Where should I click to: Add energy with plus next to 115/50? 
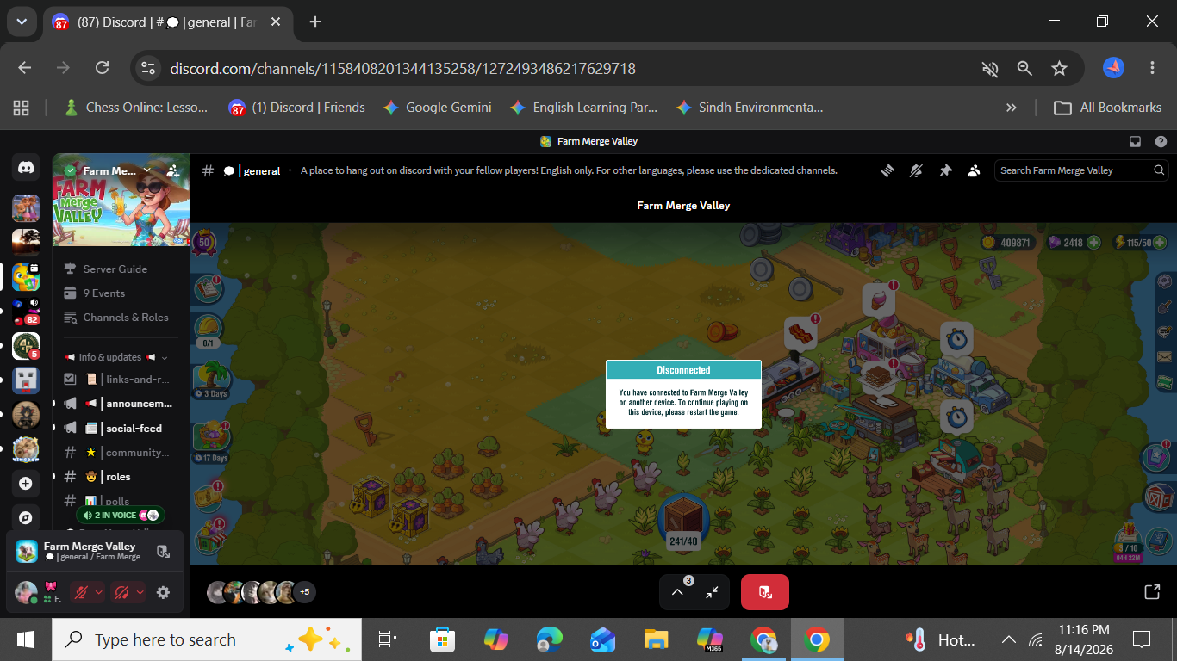pyautogui.click(x=1161, y=243)
